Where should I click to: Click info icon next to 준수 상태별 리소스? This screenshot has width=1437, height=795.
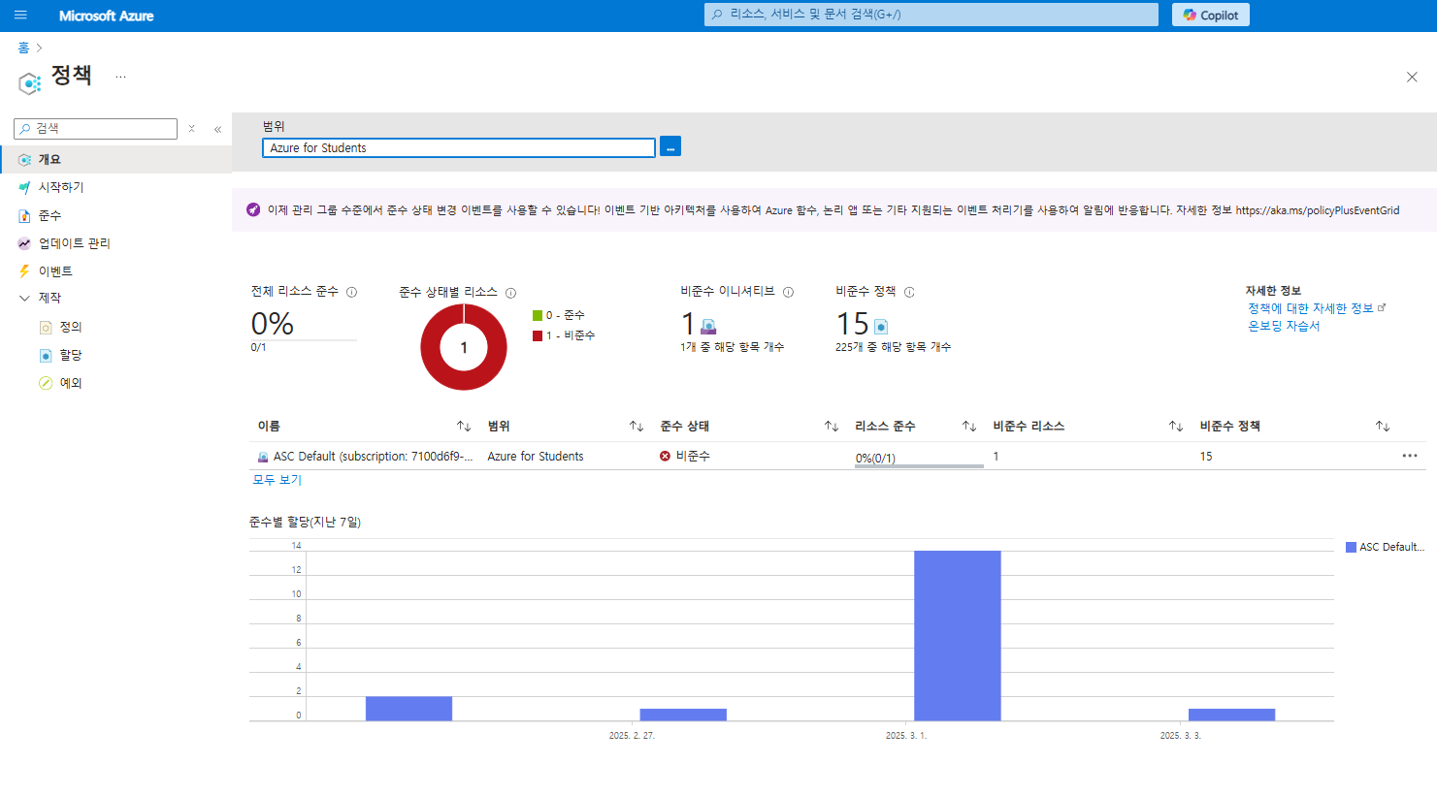pos(510,293)
